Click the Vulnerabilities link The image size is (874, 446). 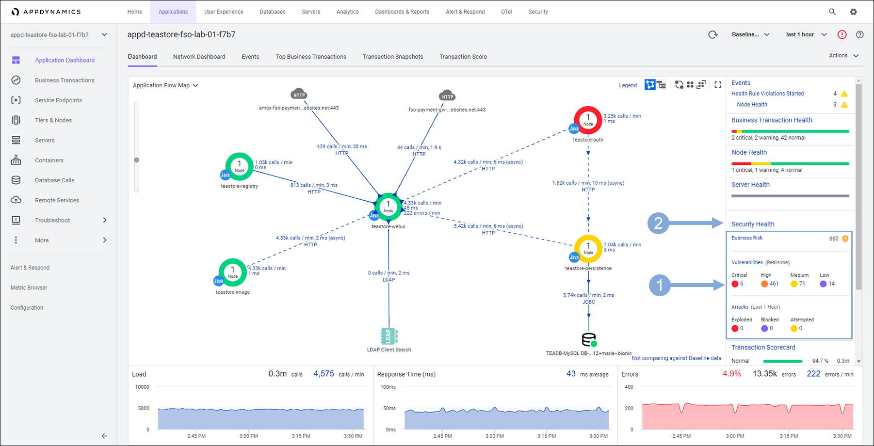(747, 262)
